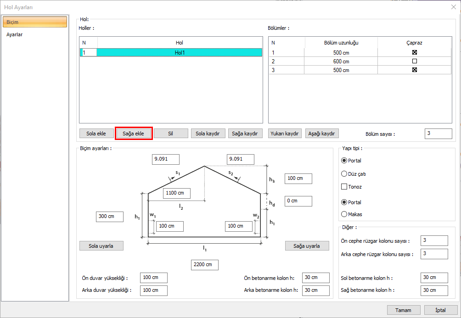Confirm settings with Tamam button
461x318 pixels.
404,310
